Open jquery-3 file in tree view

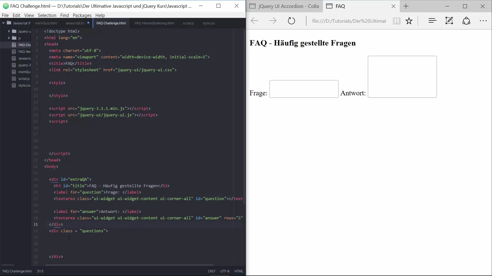[x=21, y=65]
